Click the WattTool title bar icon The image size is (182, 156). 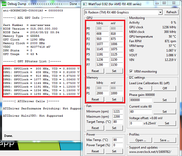click(x=85, y=4)
